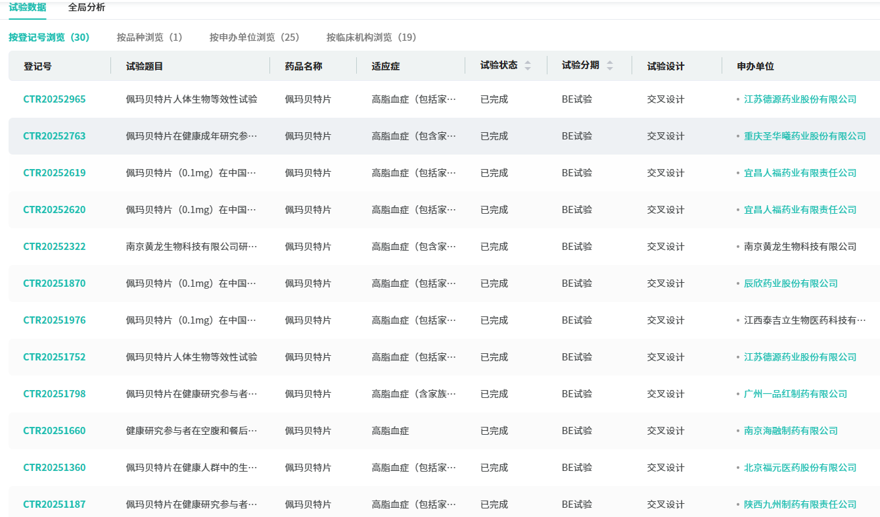The height and width of the screenshot is (517, 880).
Task: Click the 佩玛贝特片 drug name in the CTR20252620 row
Action: 308,210
